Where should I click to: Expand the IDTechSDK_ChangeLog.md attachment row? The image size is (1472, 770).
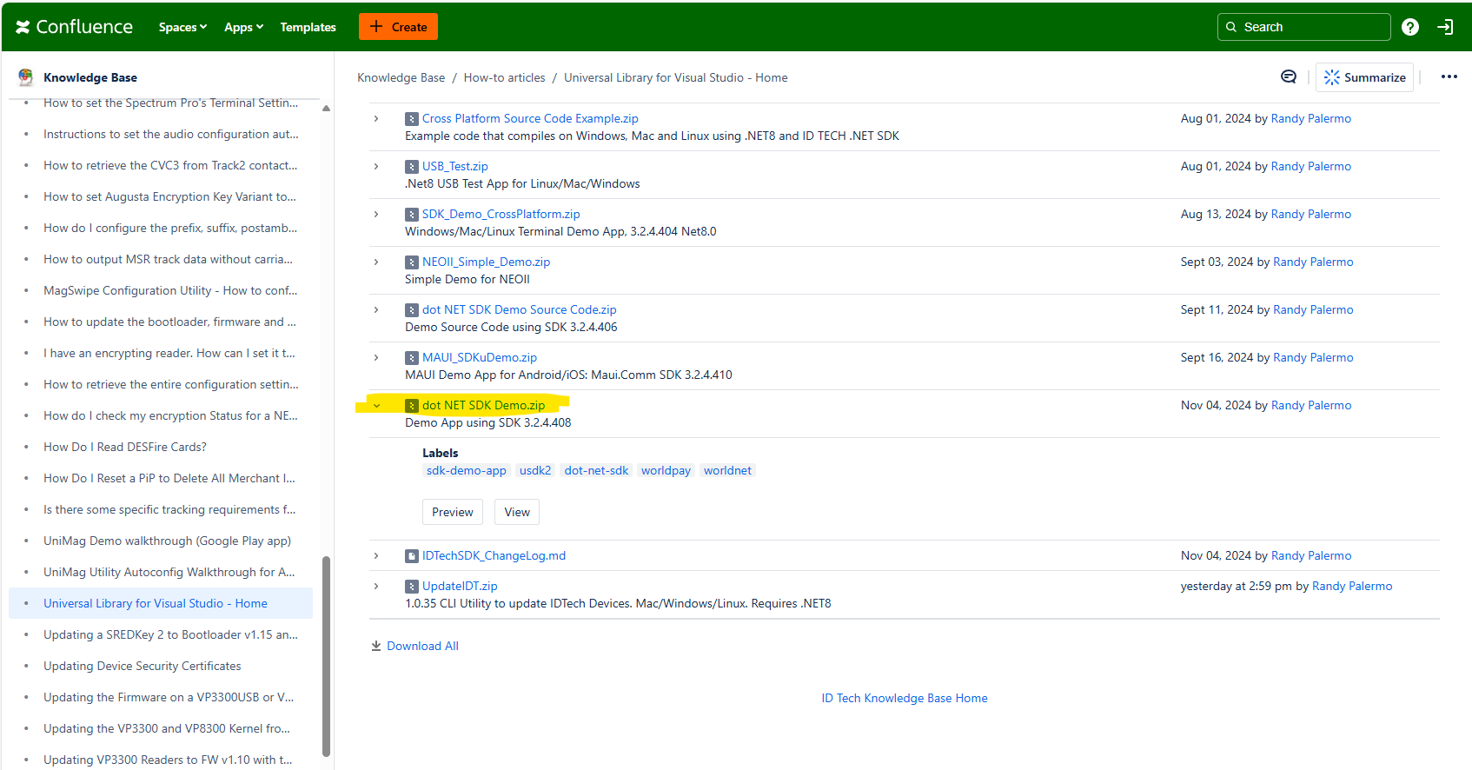(x=376, y=555)
